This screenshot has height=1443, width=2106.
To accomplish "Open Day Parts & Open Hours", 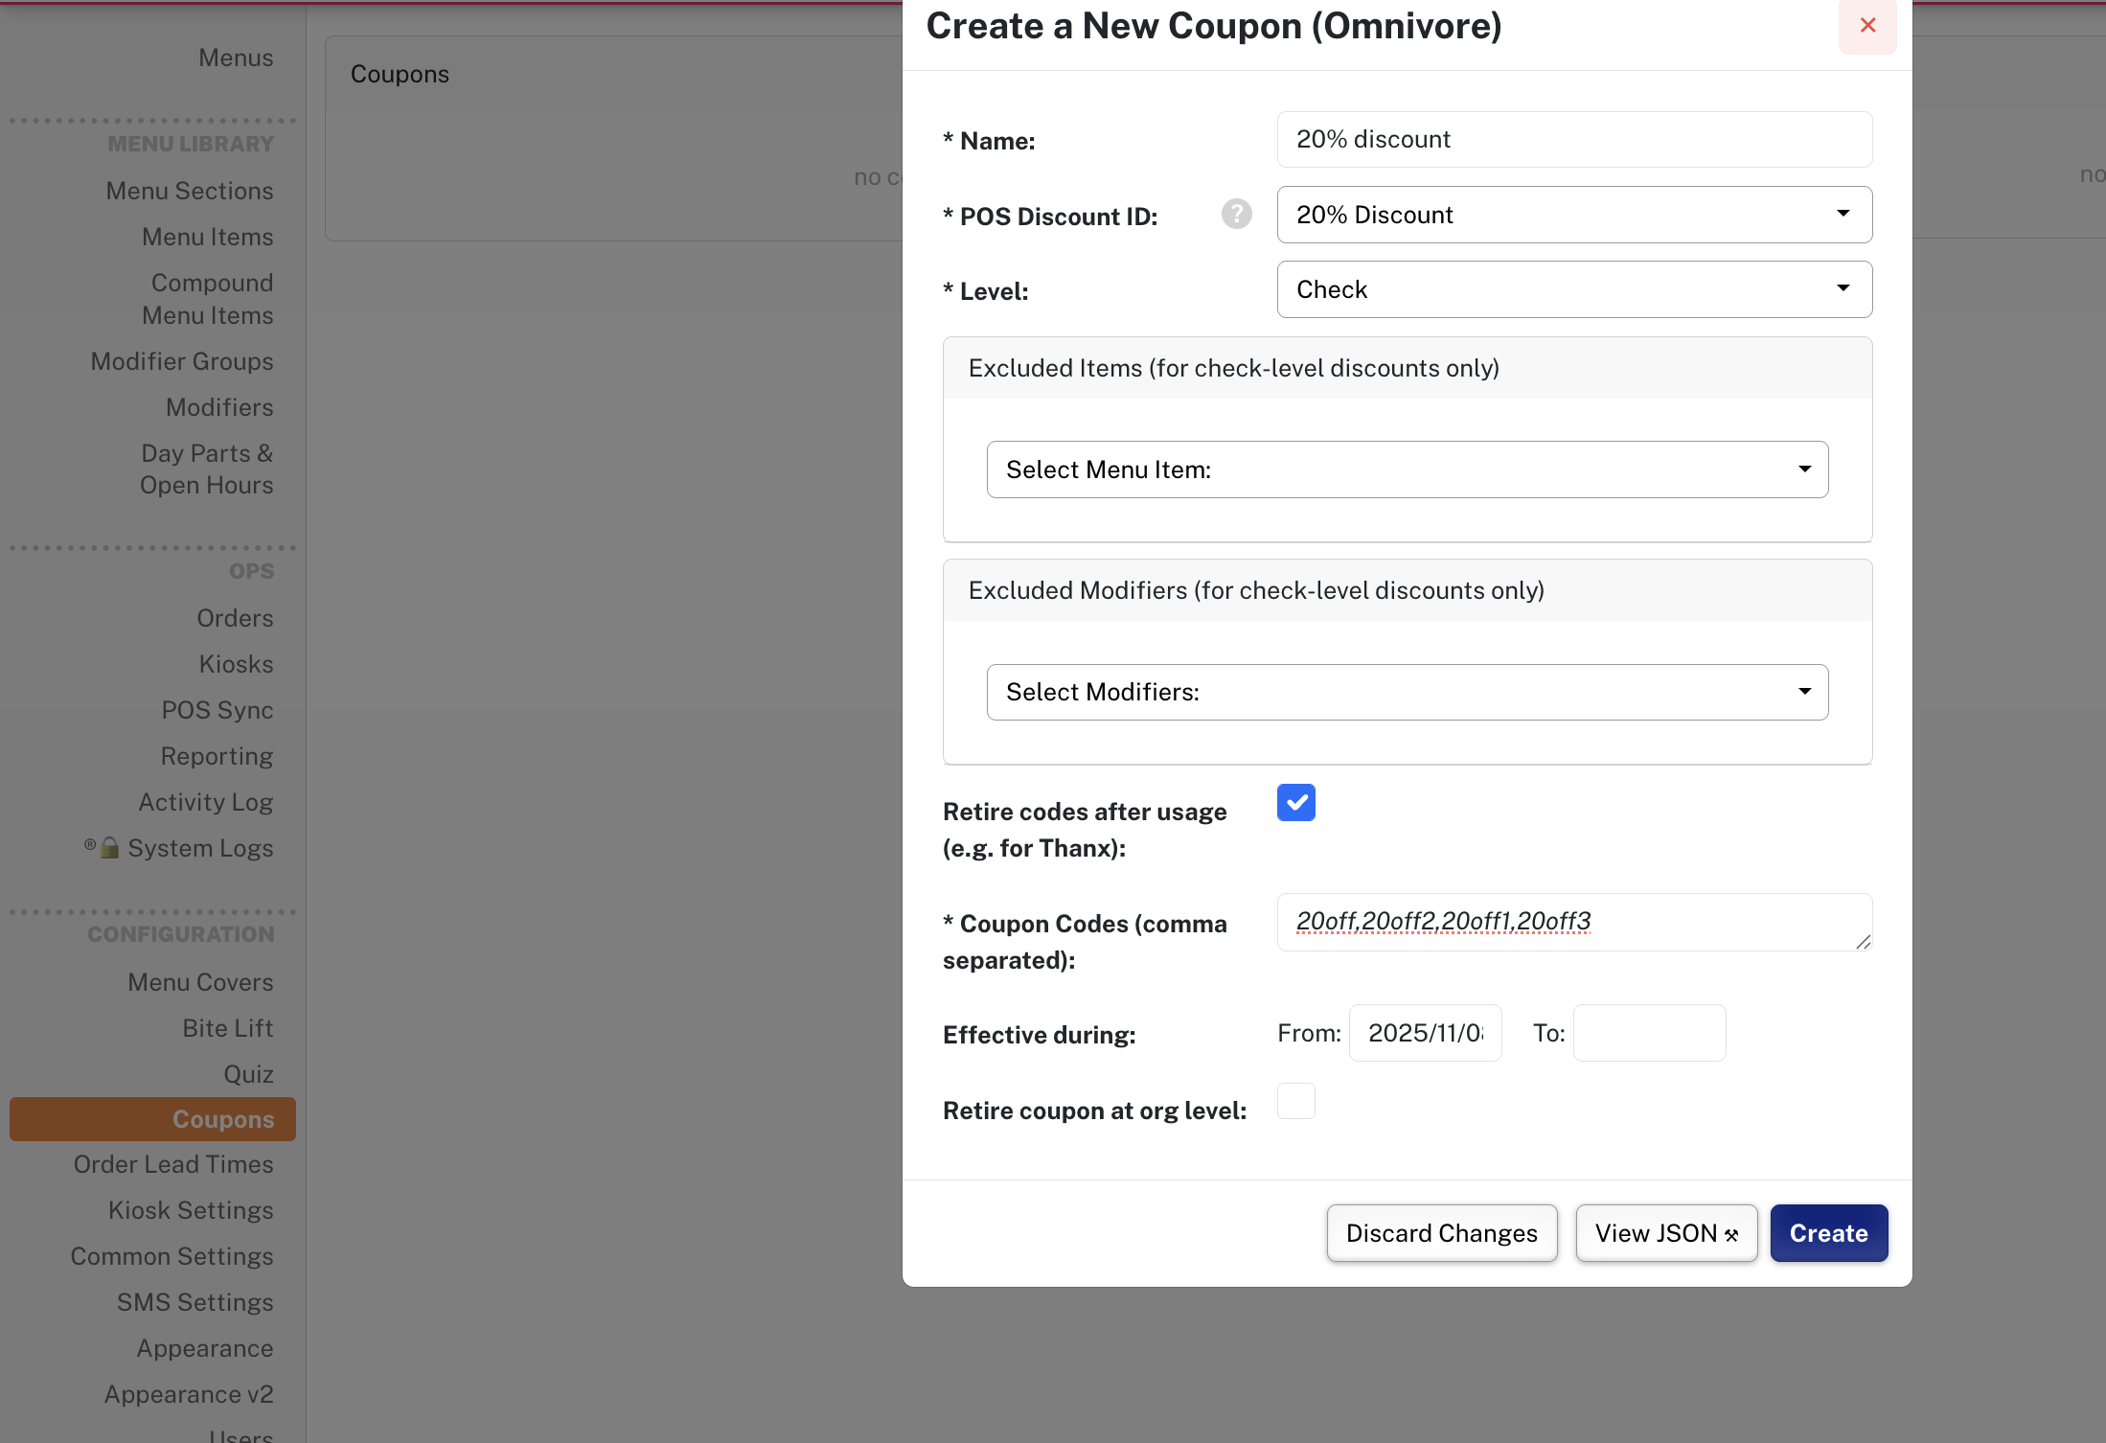I will pos(207,470).
